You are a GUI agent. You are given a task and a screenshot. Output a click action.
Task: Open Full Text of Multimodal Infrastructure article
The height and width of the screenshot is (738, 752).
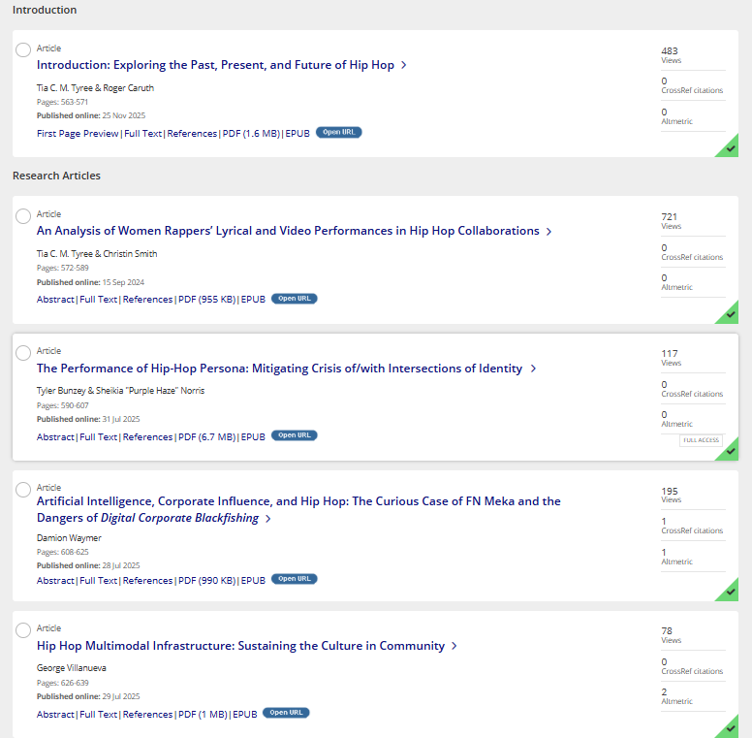98,715
